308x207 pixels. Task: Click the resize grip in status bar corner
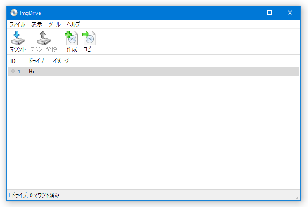coord(298,198)
